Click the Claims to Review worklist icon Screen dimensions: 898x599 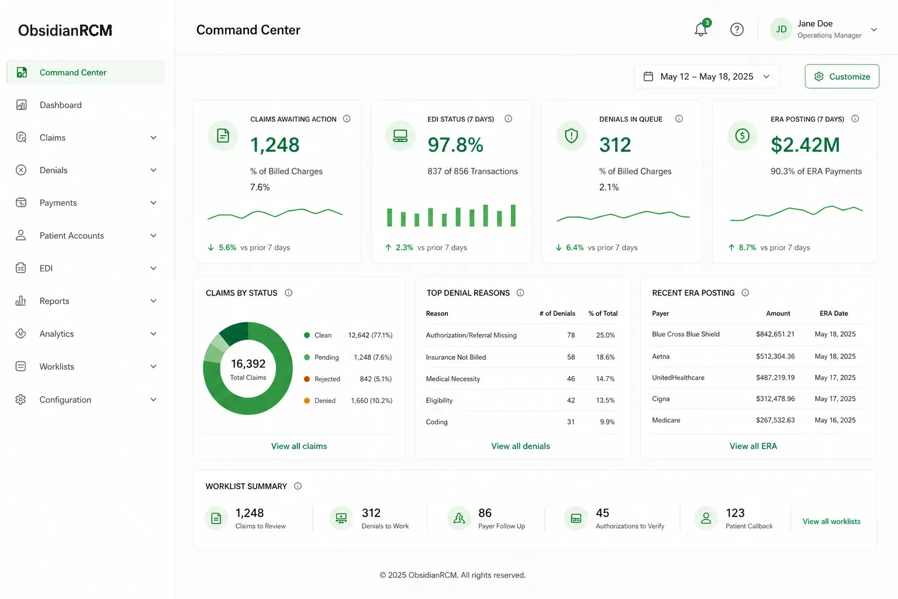pyautogui.click(x=216, y=518)
